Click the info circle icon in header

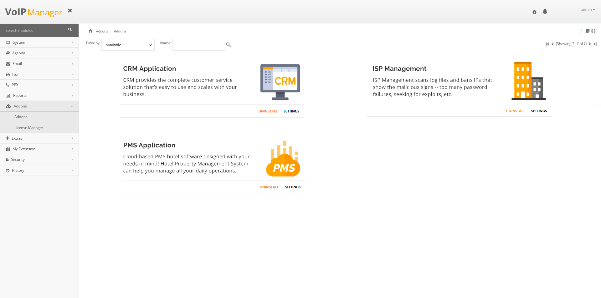tap(534, 12)
